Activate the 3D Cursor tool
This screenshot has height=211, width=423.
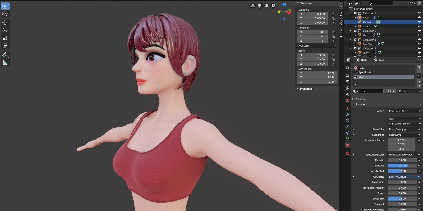pyautogui.click(x=5, y=14)
